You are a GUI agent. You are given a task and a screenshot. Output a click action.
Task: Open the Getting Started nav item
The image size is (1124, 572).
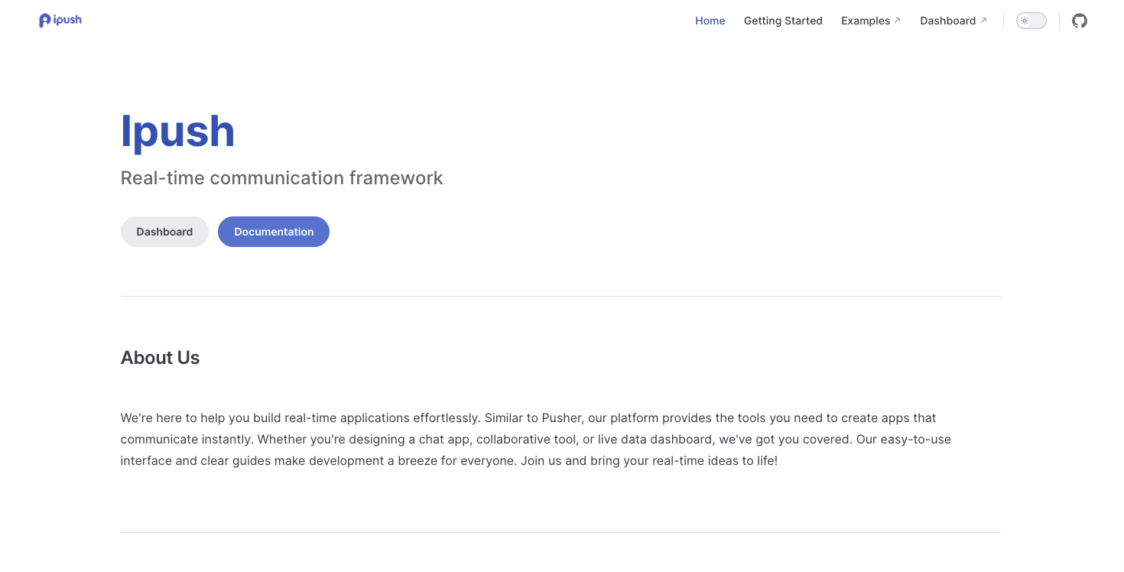tap(783, 21)
